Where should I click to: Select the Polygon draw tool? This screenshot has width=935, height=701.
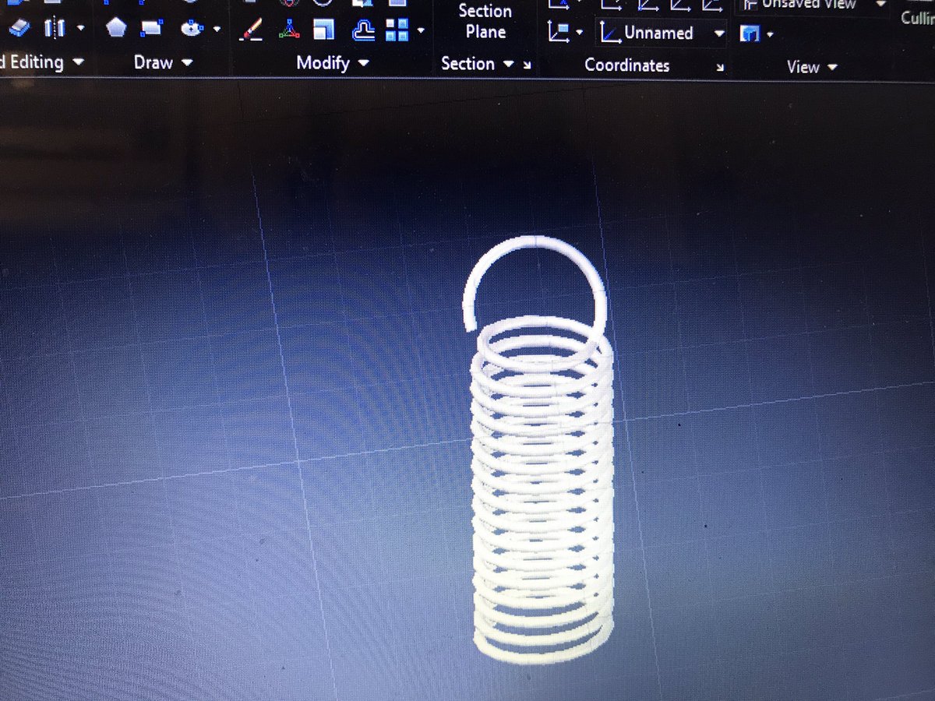116,28
